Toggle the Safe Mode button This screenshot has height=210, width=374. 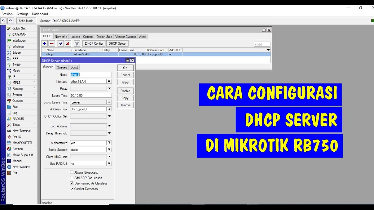tap(26, 21)
